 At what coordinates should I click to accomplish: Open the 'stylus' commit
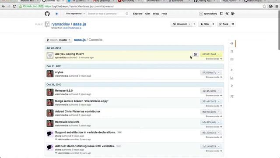click(59, 72)
